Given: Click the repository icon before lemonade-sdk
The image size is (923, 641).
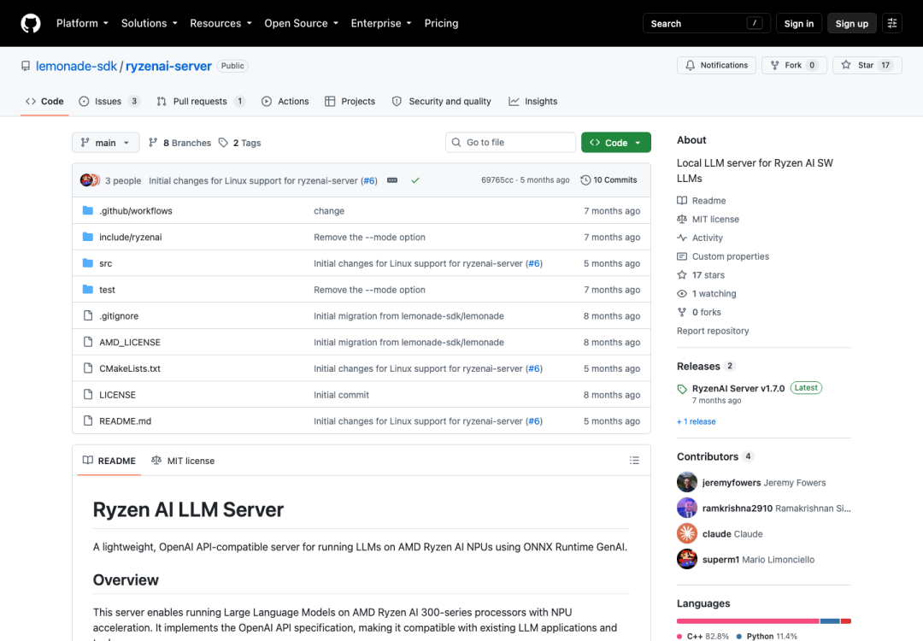Looking at the screenshot, I should [x=26, y=66].
